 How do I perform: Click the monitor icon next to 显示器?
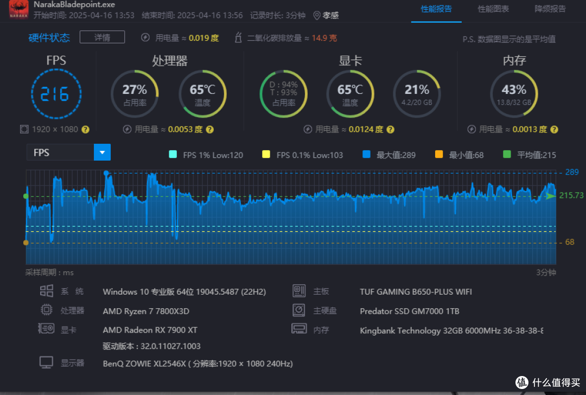click(46, 362)
